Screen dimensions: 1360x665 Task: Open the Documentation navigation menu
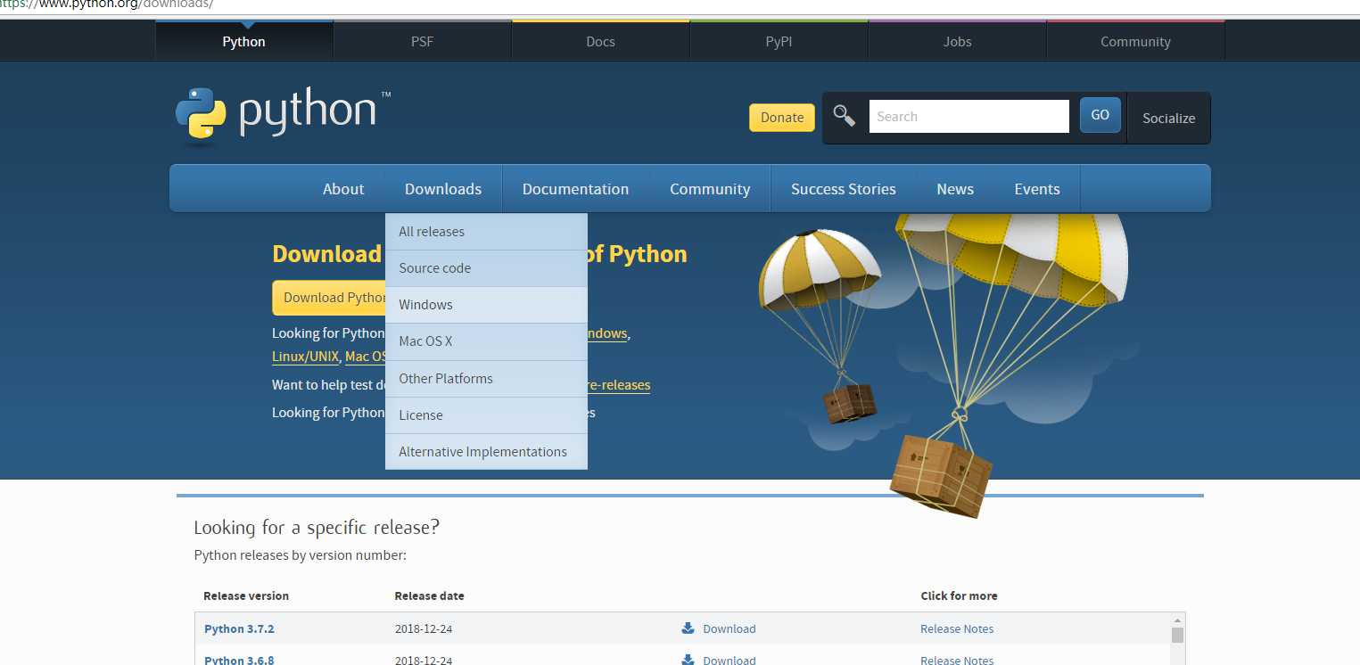575,189
